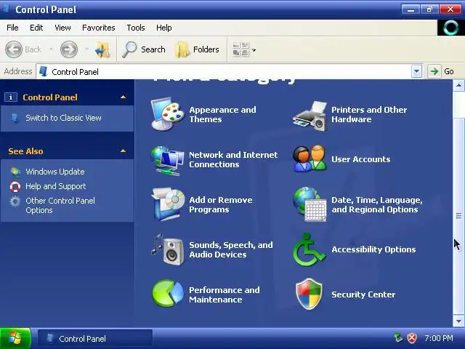This screenshot has width=465, height=349.
Task: Click Other Control Panel Options link
Action: tap(60, 205)
